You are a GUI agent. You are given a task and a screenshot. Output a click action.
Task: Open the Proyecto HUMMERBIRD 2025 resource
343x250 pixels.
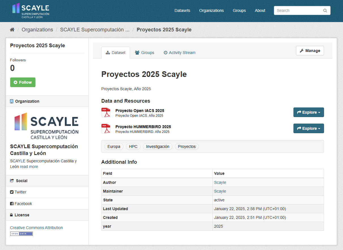(x=143, y=127)
